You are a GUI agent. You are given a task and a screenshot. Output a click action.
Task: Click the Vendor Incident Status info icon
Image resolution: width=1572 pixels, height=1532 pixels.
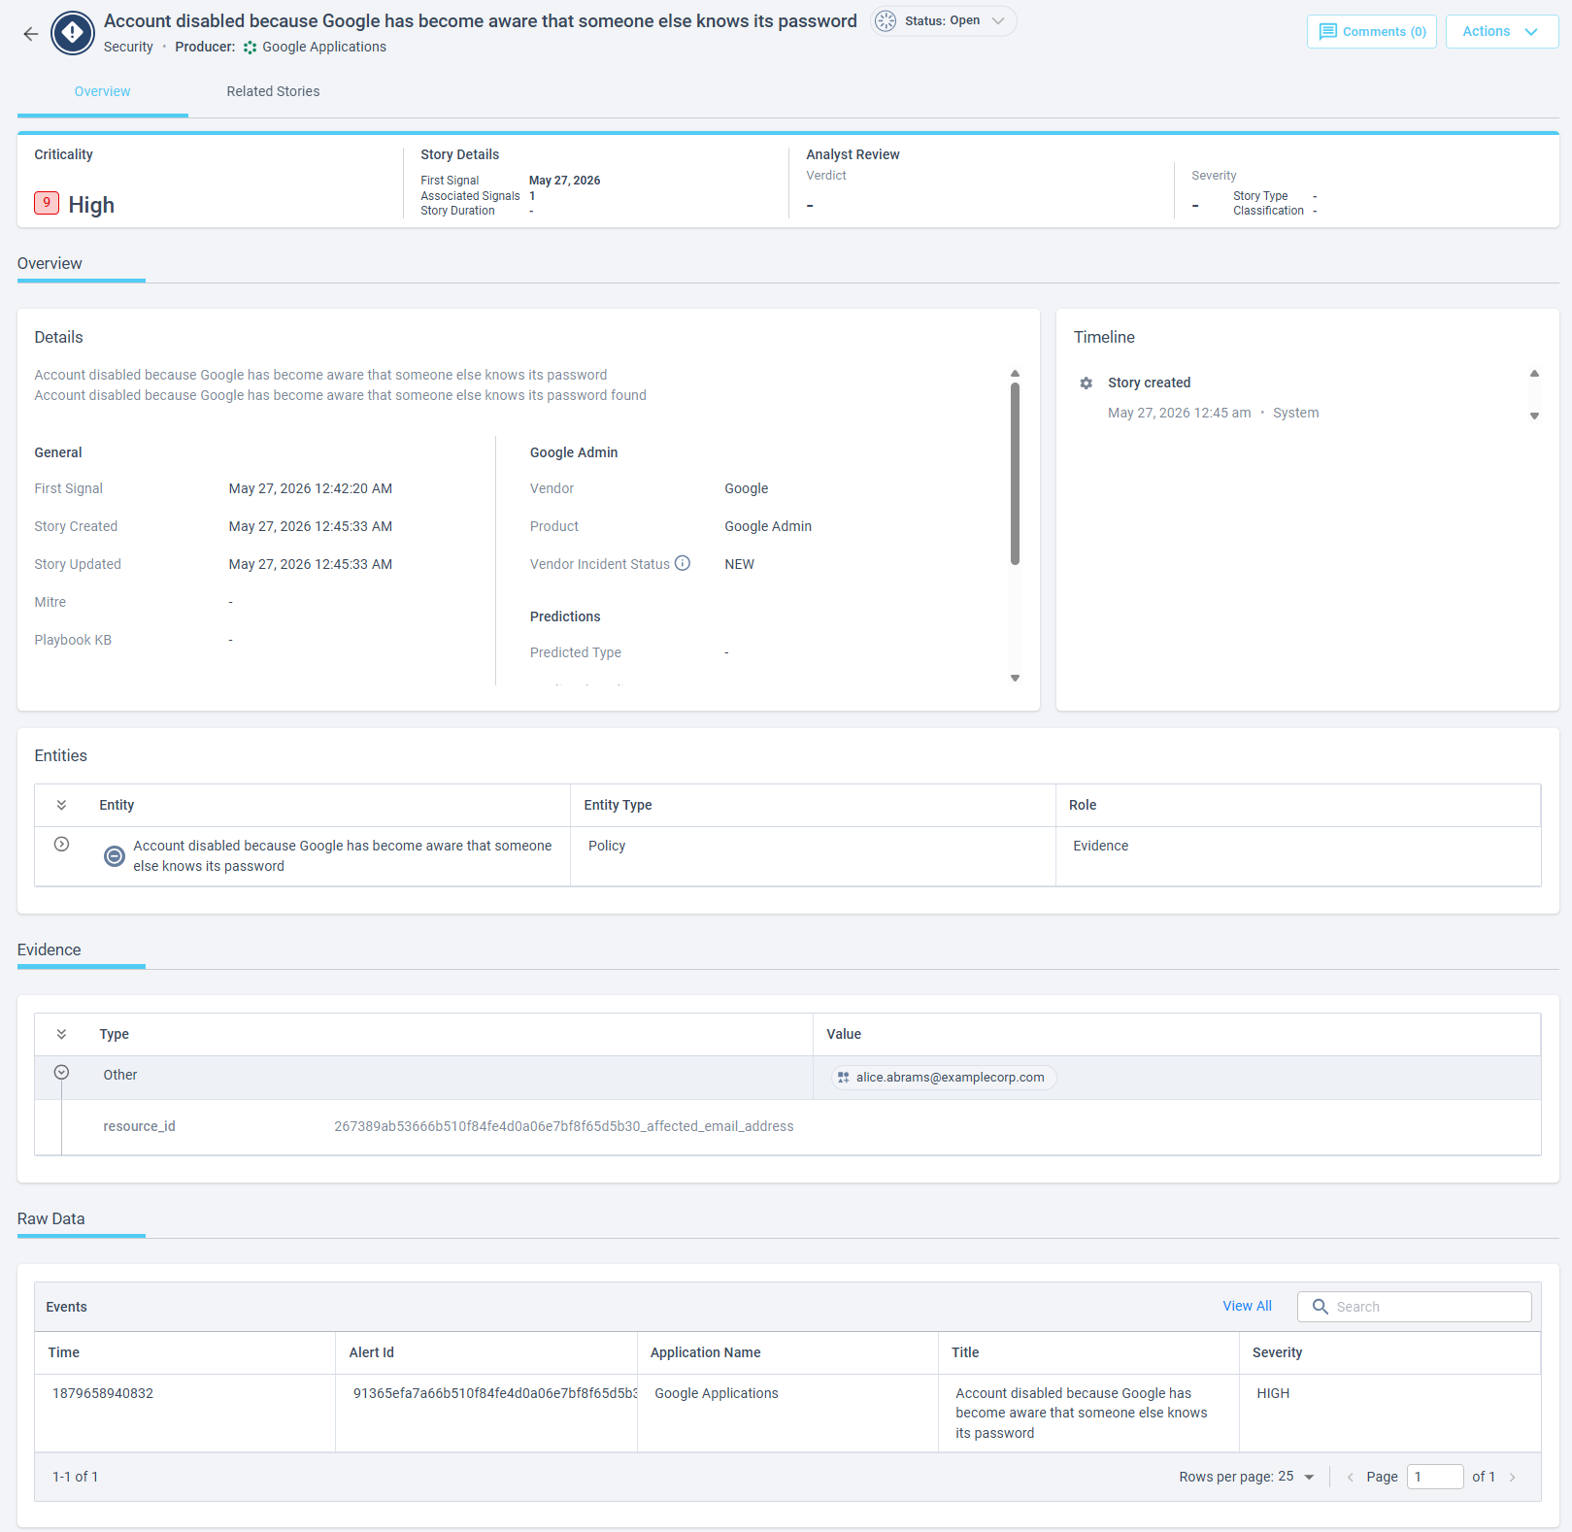pos(683,563)
